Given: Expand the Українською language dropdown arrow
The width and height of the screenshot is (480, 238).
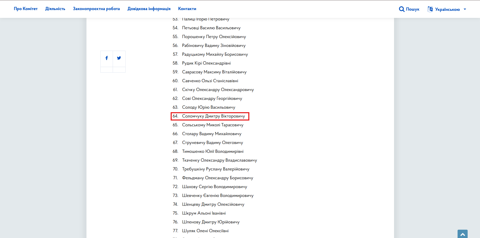Looking at the screenshot, I should [465, 9].
